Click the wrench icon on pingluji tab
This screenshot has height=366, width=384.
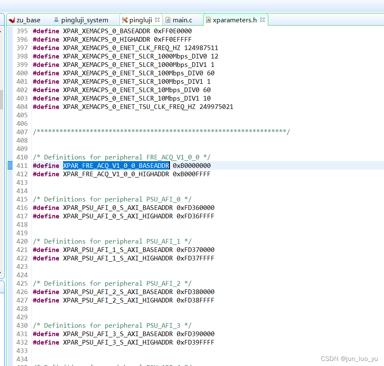(124, 20)
